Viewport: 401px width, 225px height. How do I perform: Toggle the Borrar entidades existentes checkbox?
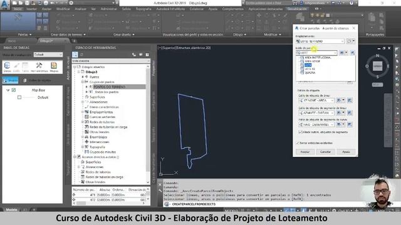[x=298, y=143]
